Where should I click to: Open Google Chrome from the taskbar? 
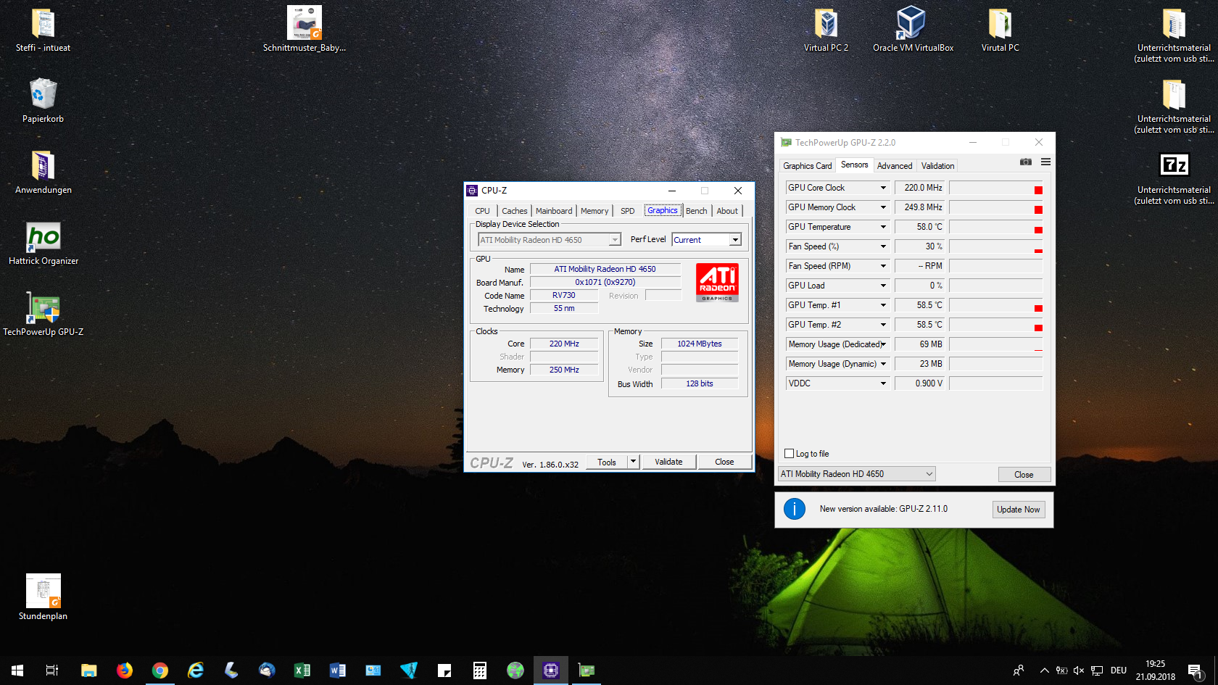pos(160,671)
